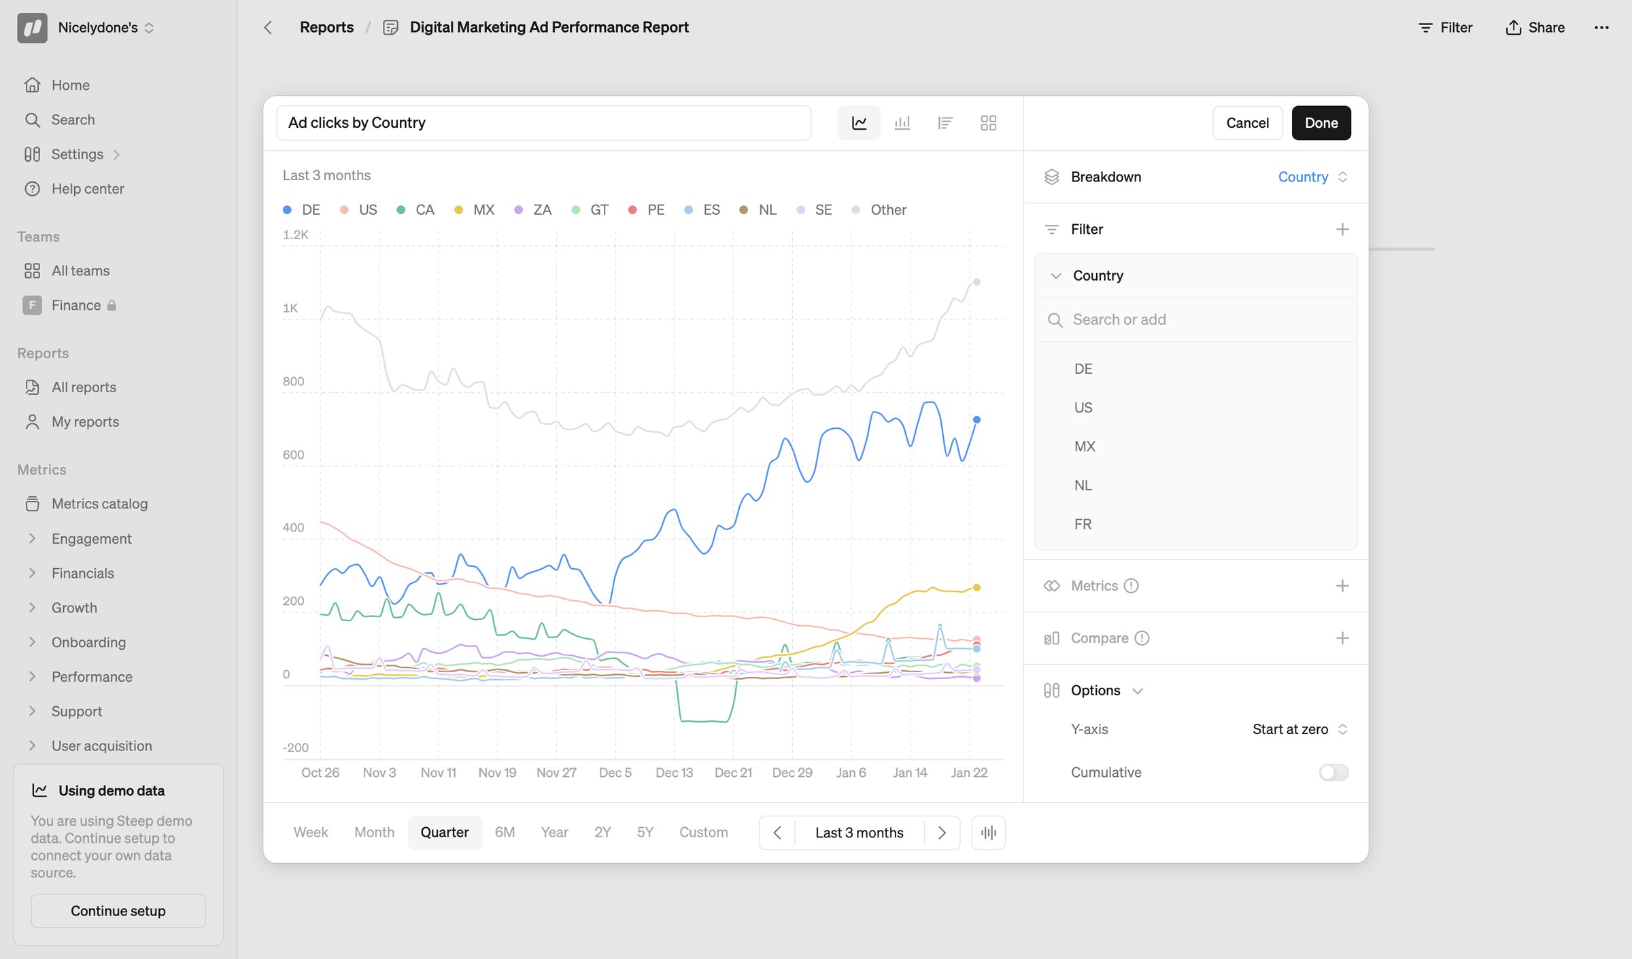Select the 6M time range tab
The image size is (1632, 959).
click(505, 833)
